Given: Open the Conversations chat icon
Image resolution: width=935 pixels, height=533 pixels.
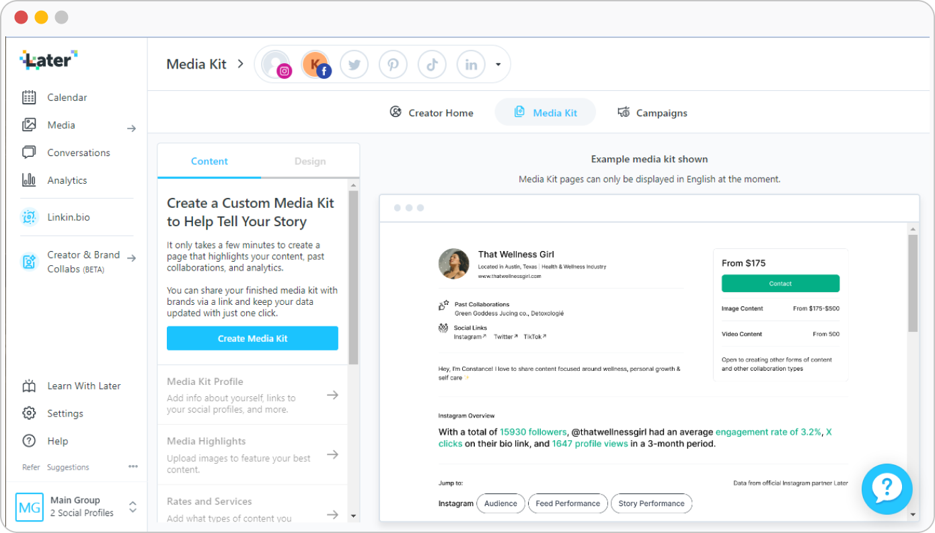Looking at the screenshot, I should 29,153.
